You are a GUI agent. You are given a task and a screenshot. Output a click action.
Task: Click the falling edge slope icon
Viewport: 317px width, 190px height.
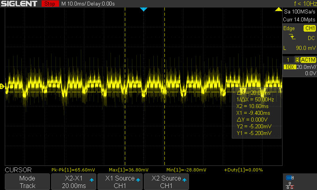292,37
